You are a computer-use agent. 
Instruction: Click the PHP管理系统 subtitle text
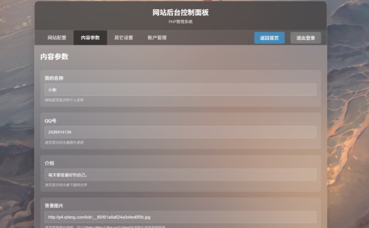click(180, 22)
